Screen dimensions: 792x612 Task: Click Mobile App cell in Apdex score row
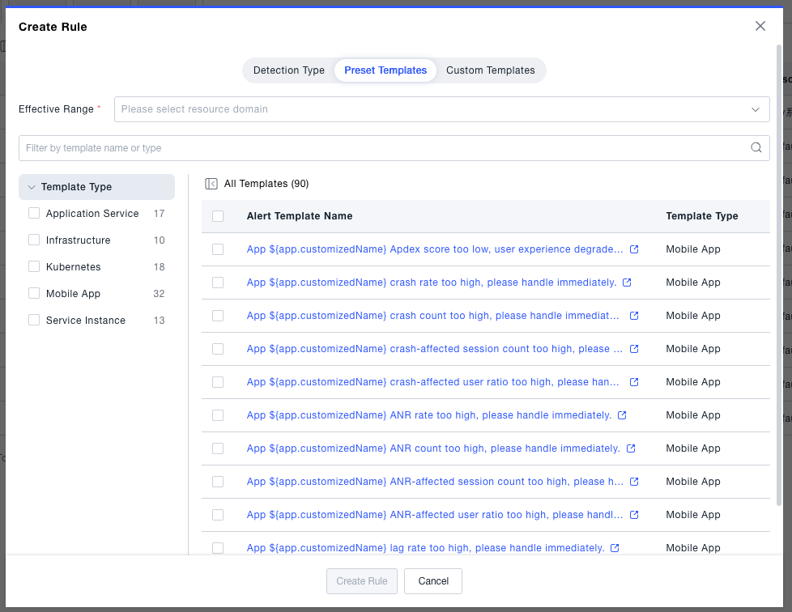tap(693, 249)
